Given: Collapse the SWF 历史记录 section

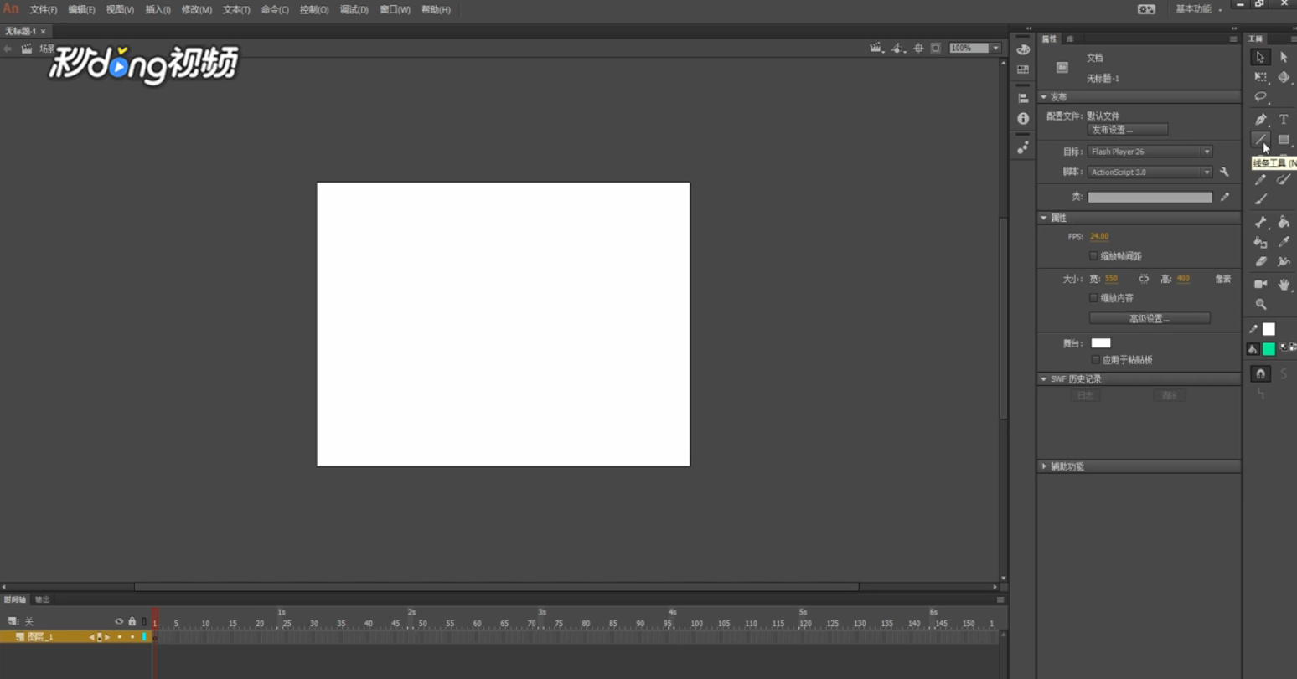Looking at the screenshot, I should pos(1044,379).
